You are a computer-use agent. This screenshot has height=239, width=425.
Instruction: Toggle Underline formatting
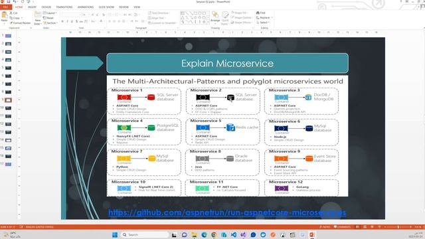click(72, 21)
